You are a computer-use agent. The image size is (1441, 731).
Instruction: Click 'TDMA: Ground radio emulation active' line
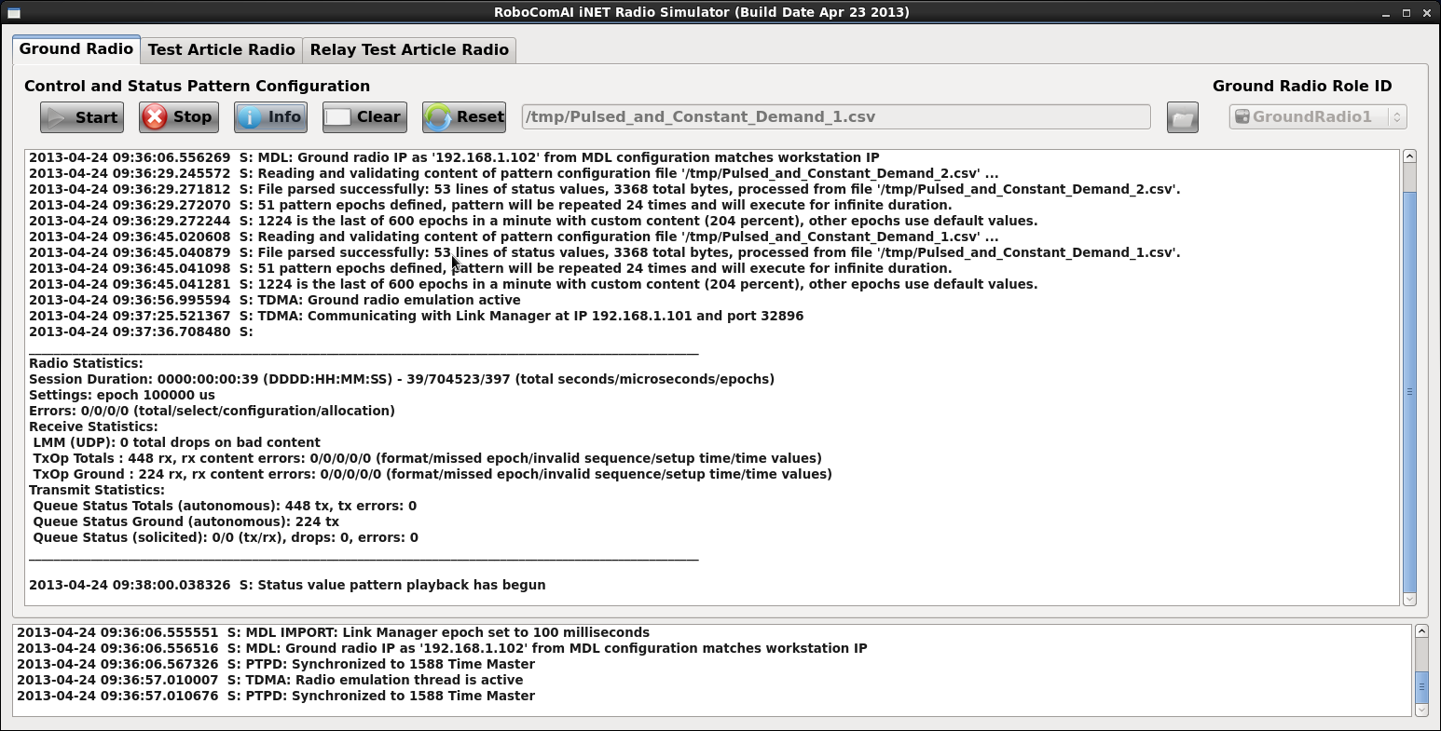click(x=275, y=300)
